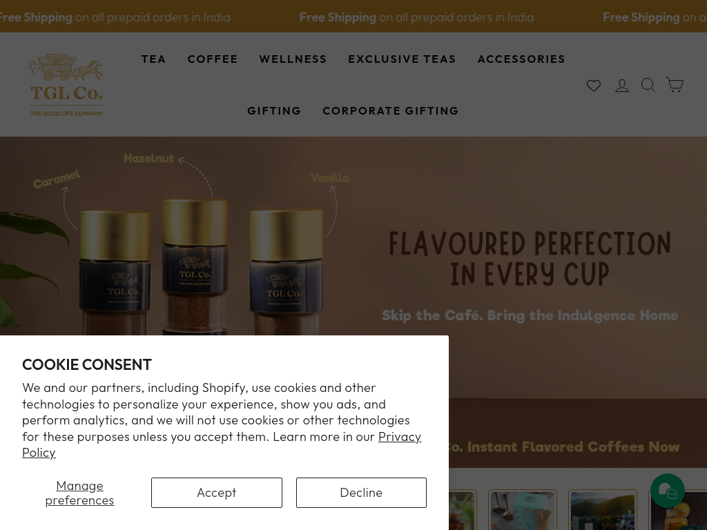
Task: Go to Accessories menu item
Action: (x=521, y=59)
